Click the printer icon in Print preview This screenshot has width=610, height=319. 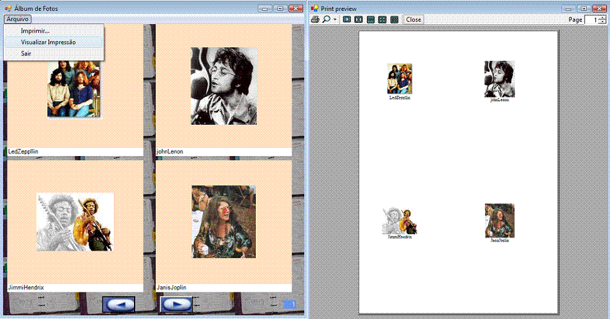(x=315, y=19)
